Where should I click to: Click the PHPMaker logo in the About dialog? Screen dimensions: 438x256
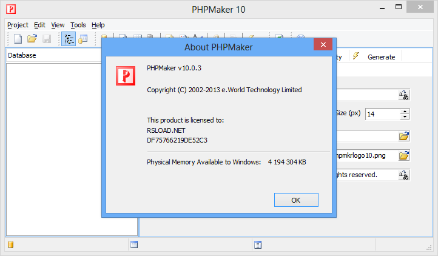pos(126,76)
